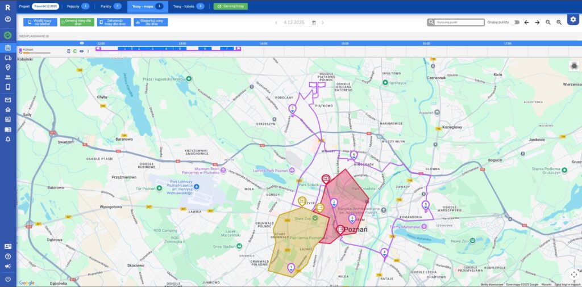Click the Wyszukaj punkt search field
The width and height of the screenshot is (582, 287).
pyautogui.click(x=459, y=22)
